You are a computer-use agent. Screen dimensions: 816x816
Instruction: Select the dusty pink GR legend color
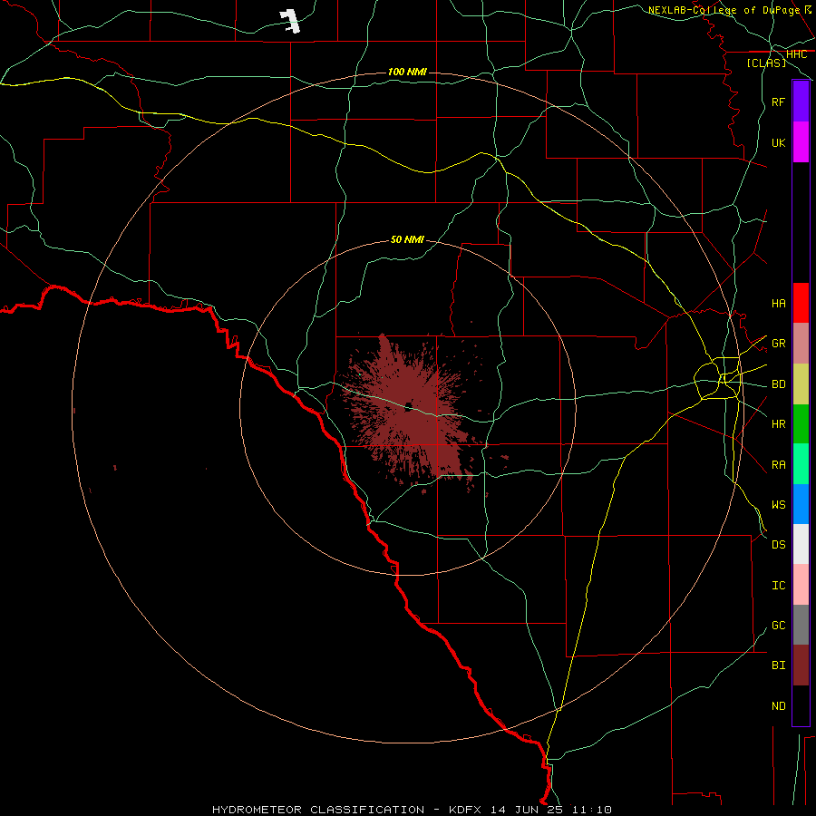[801, 344]
